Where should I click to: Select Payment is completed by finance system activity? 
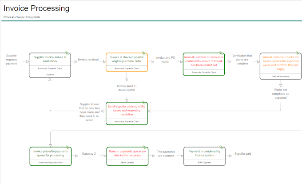(x=204, y=156)
